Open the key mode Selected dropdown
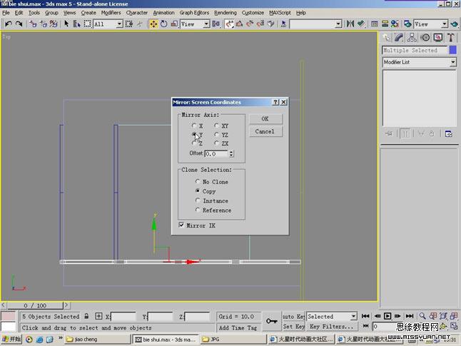 (x=354, y=316)
